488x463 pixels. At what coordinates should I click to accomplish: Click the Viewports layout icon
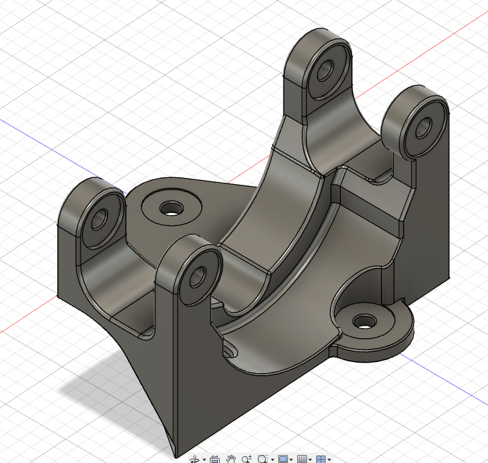click(x=320, y=459)
